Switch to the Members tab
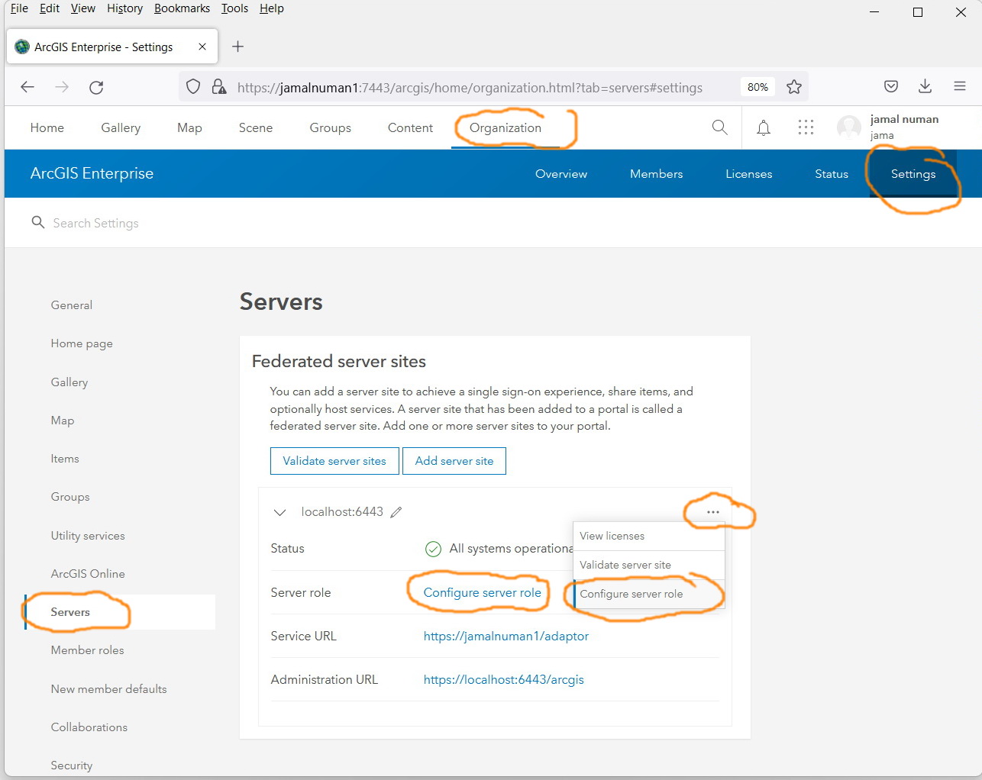The height and width of the screenshot is (780, 982). (x=656, y=173)
